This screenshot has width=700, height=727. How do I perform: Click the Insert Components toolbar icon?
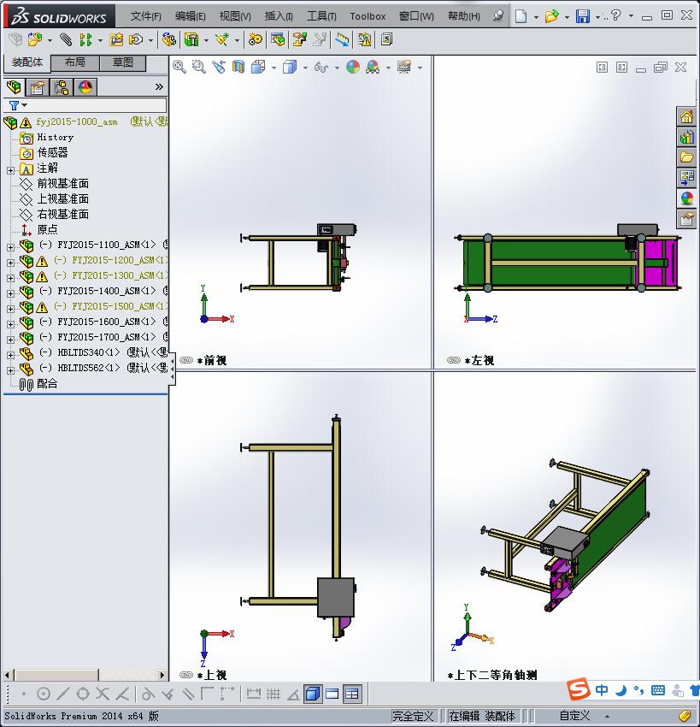[x=34, y=40]
